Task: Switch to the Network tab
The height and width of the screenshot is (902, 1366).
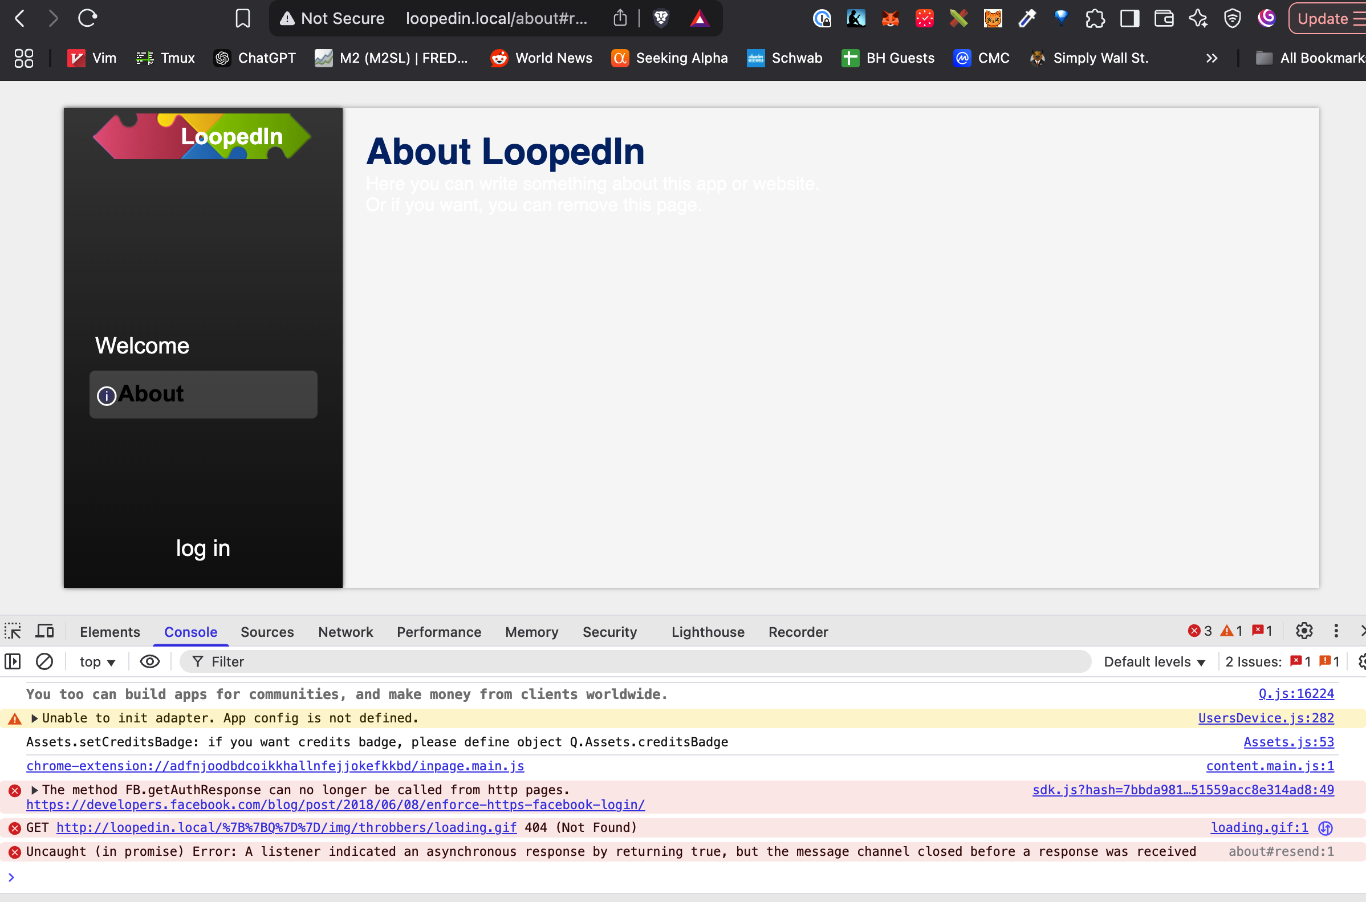Action: pyautogui.click(x=345, y=632)
